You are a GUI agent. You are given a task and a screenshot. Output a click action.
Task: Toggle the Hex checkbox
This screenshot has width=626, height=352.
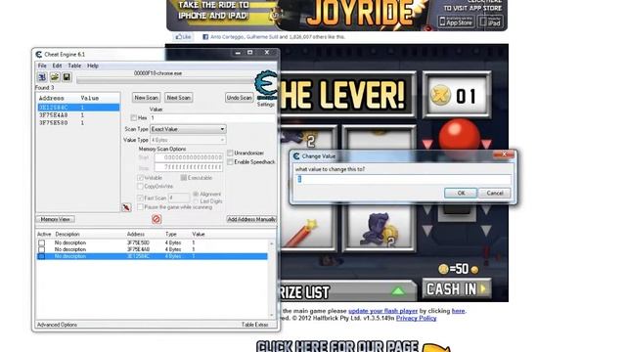click(x=133, y=117)
